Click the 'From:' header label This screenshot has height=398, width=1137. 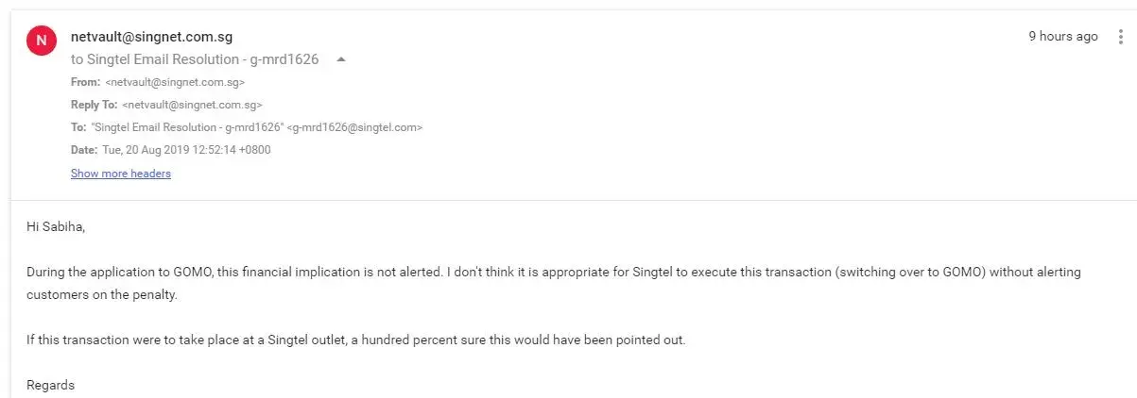[85, 82]
